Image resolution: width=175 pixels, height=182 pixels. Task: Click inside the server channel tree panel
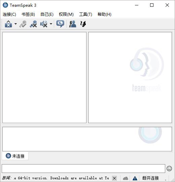44,77
